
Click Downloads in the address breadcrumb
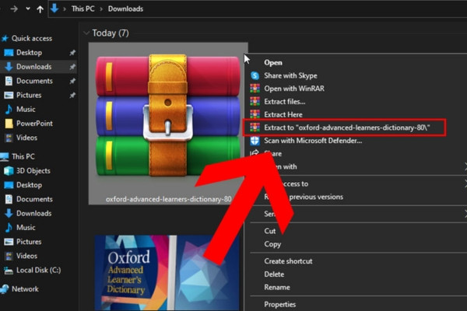click(125, 9)
